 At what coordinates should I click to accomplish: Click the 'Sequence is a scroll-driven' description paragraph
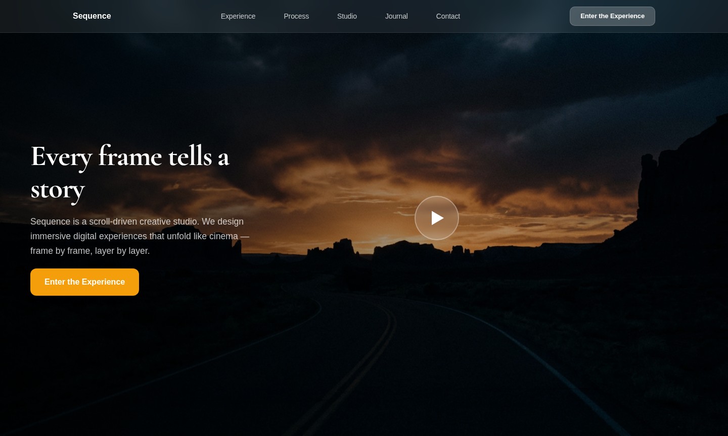[x=140, y=236]
